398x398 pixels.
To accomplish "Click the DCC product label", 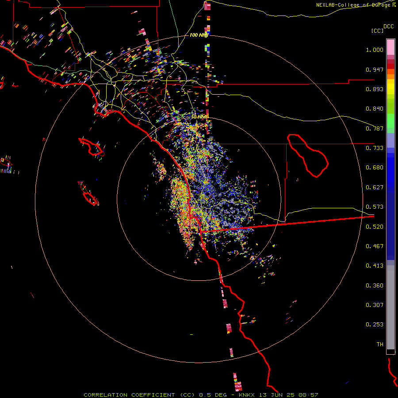I will (389, 27).
